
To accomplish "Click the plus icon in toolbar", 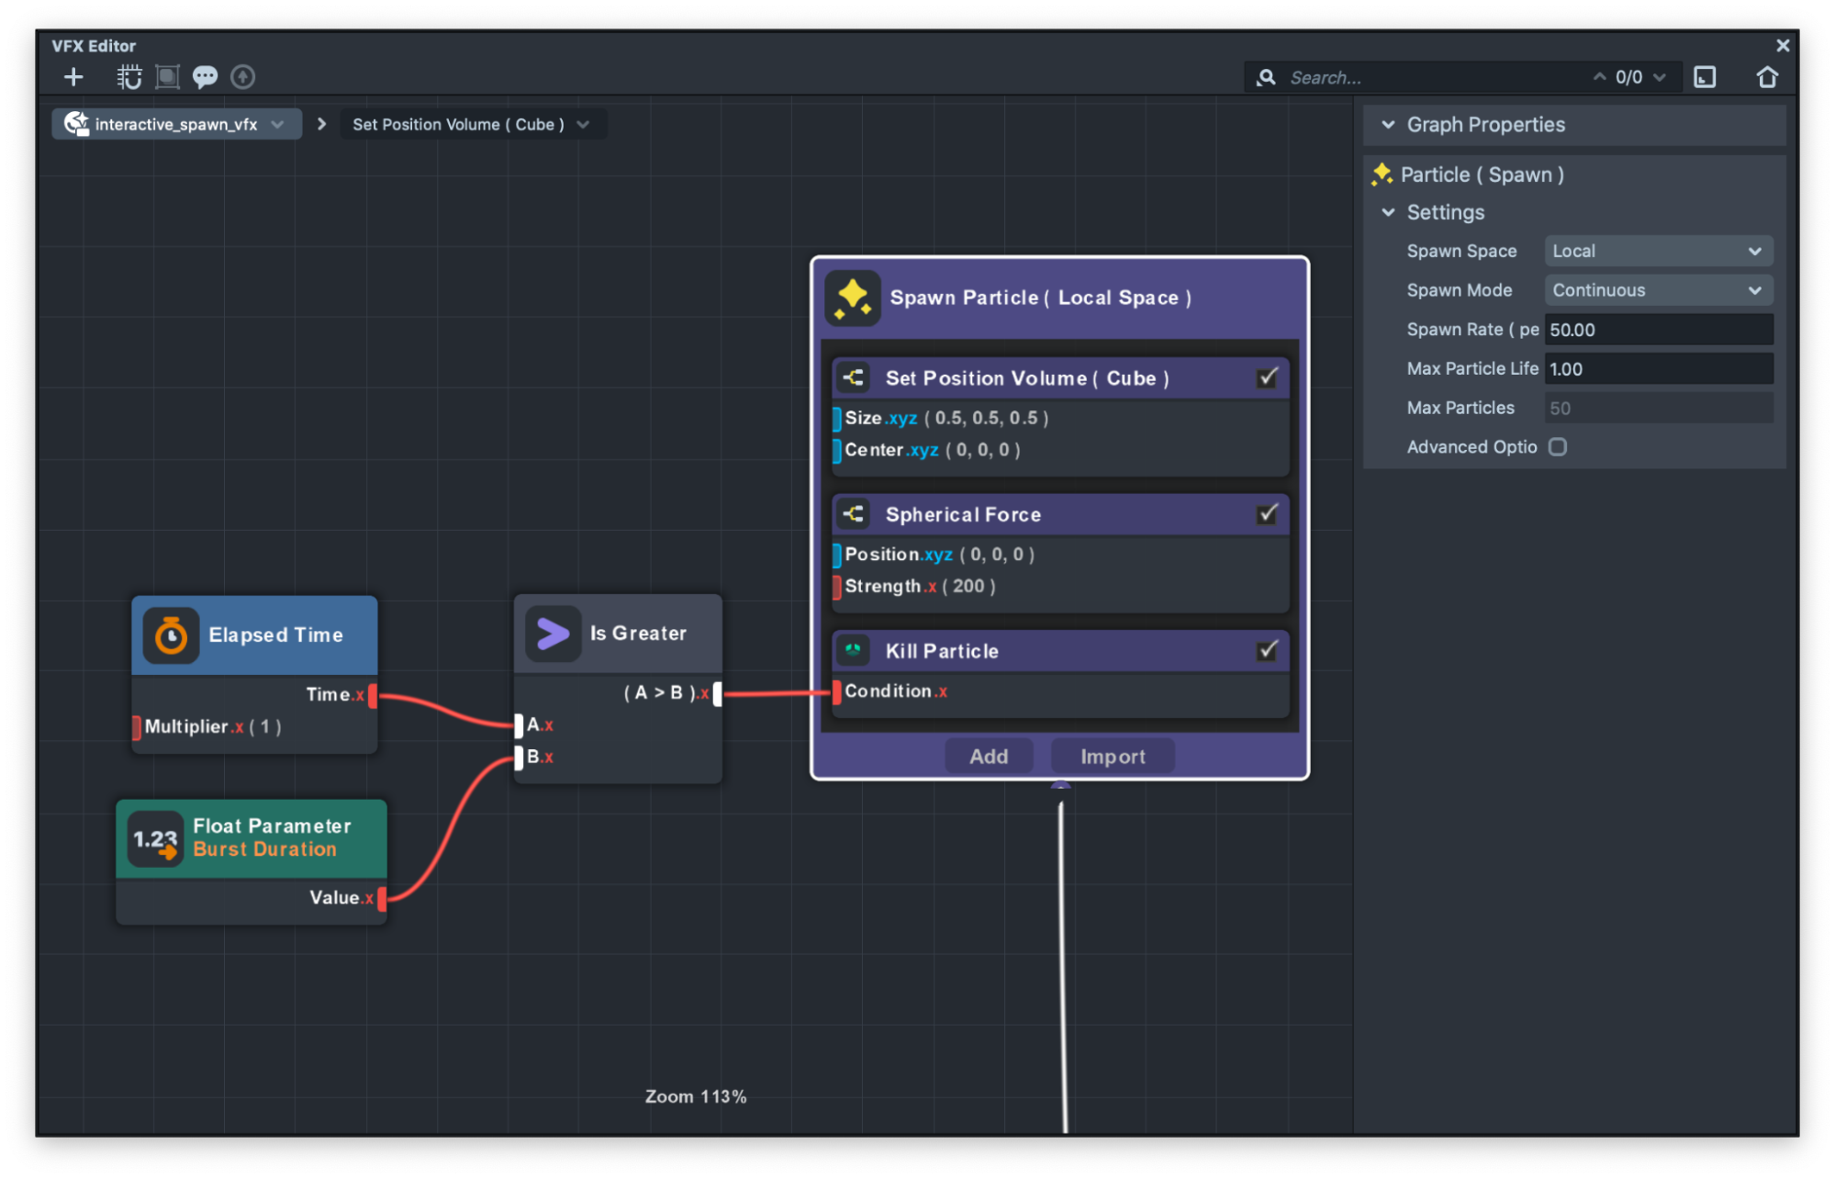I will click(73, 77).
